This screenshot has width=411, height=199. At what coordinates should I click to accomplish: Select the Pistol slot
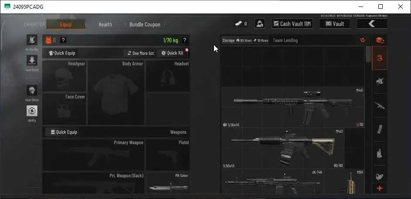click(168, 155)
